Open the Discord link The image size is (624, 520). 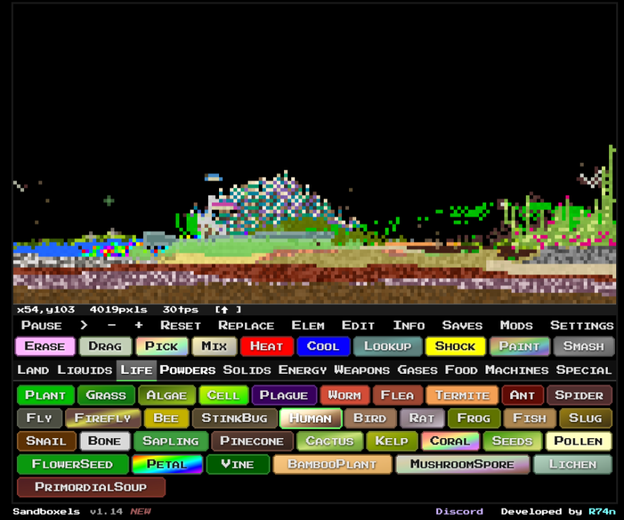459,512
